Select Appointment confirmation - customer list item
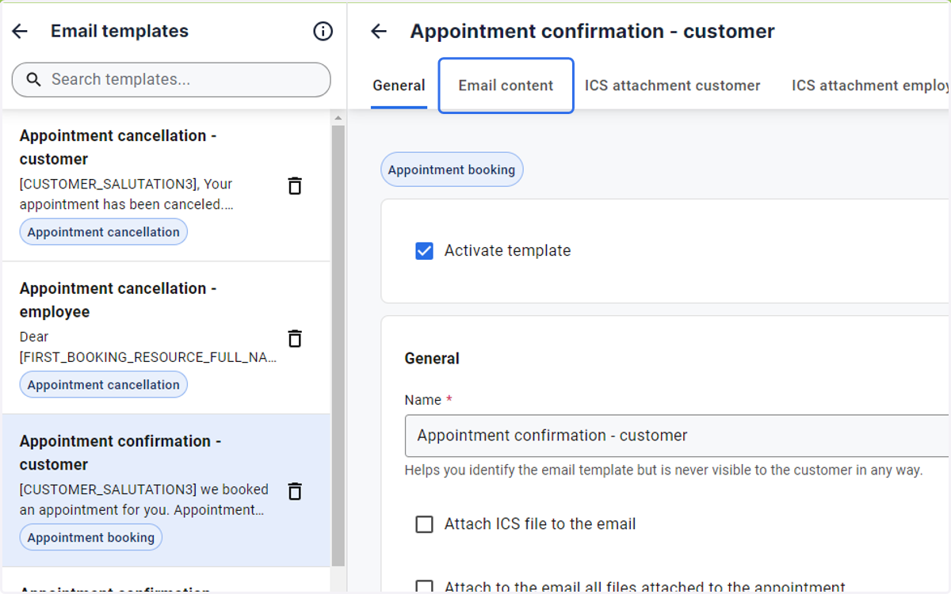 [x=166, y=490]
